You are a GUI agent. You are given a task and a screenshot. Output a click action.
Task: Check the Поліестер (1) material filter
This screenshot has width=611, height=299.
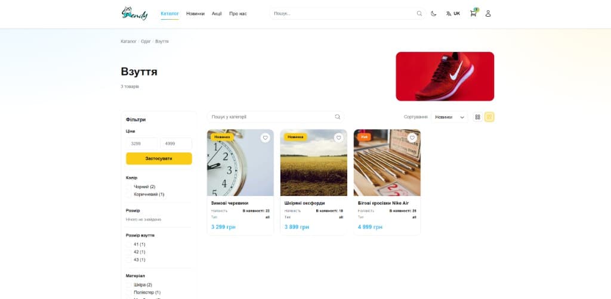pyautogui.click(x=129, y=292)
